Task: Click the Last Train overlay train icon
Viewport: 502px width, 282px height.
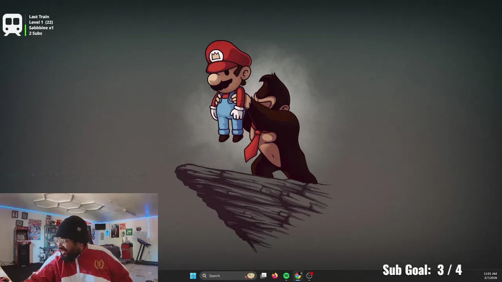Action: [x=13, y=25]
